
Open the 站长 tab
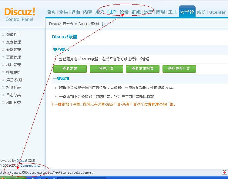click(x=201, y=12)
